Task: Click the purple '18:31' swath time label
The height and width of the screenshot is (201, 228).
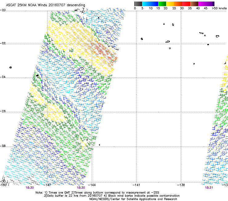Action: (209, 188)
